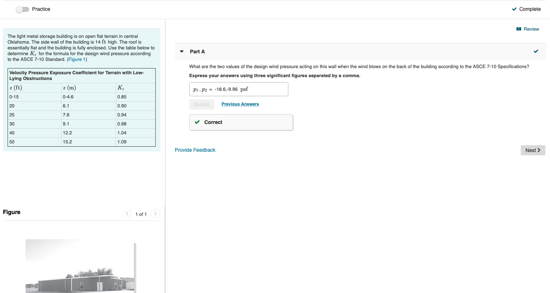Image resolution: width=550 pixels, height=293 pixels.
Task: Click the right figure navigation arrow
Action: (155, 214)
